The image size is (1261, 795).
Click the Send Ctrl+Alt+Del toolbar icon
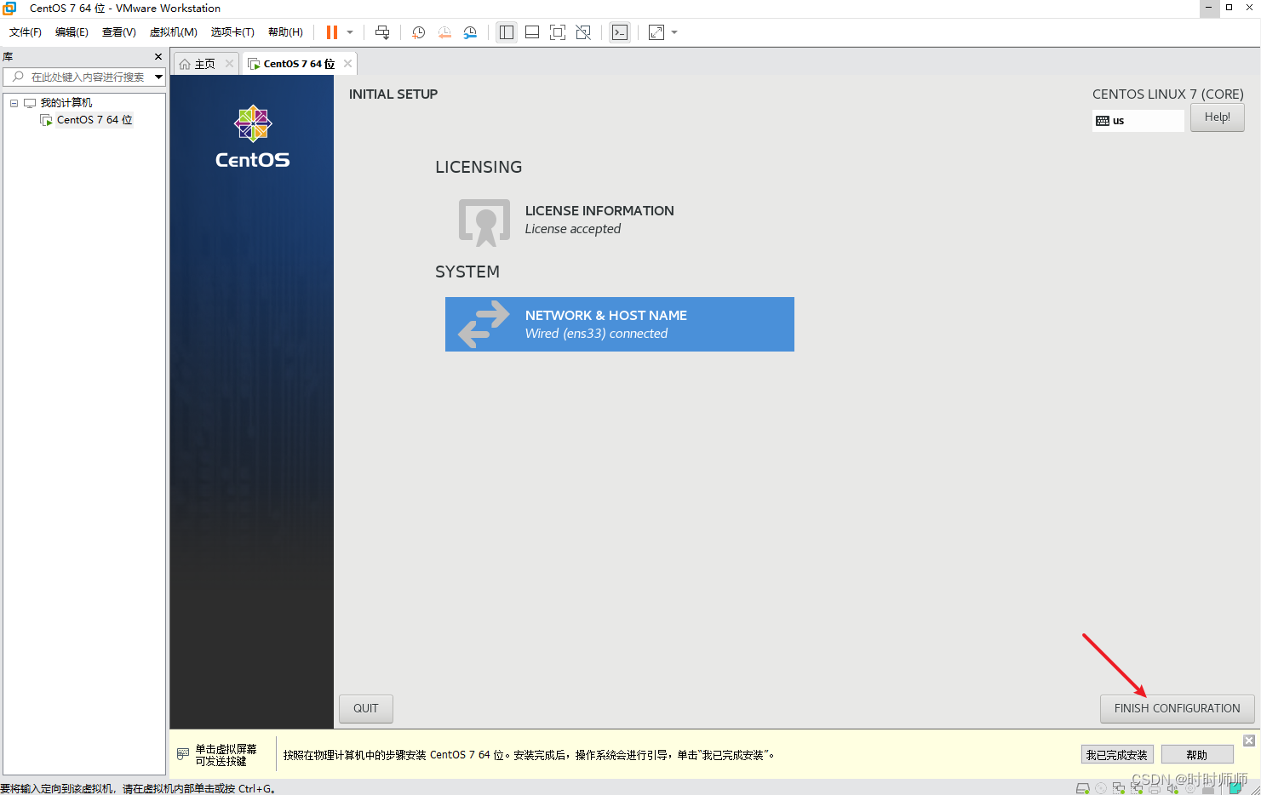pyautogui.click(x=382, y=32)
